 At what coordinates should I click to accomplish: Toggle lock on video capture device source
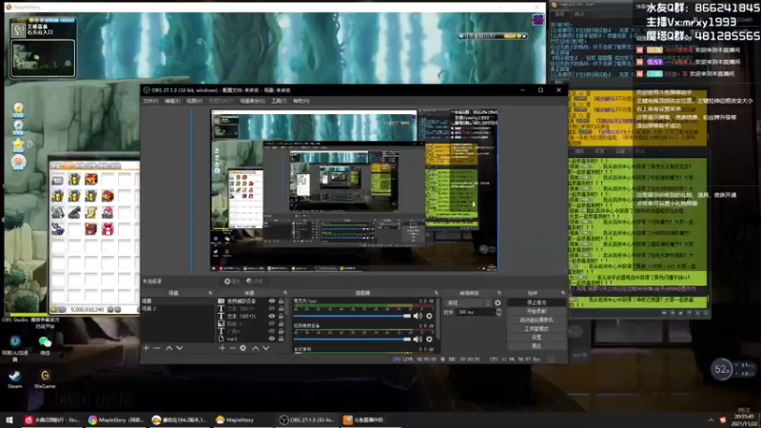281,301
